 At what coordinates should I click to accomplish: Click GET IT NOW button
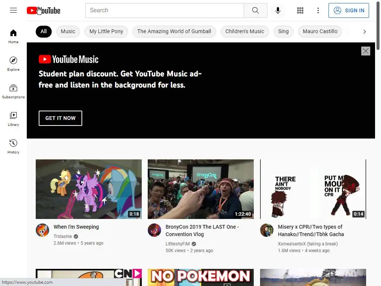pyautogui.click(x=60, y=118)
